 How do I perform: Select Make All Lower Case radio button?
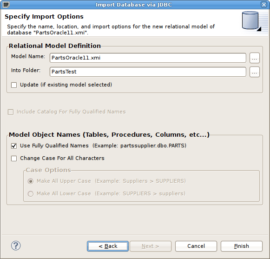pyautogui.click(x=31, y=194)
